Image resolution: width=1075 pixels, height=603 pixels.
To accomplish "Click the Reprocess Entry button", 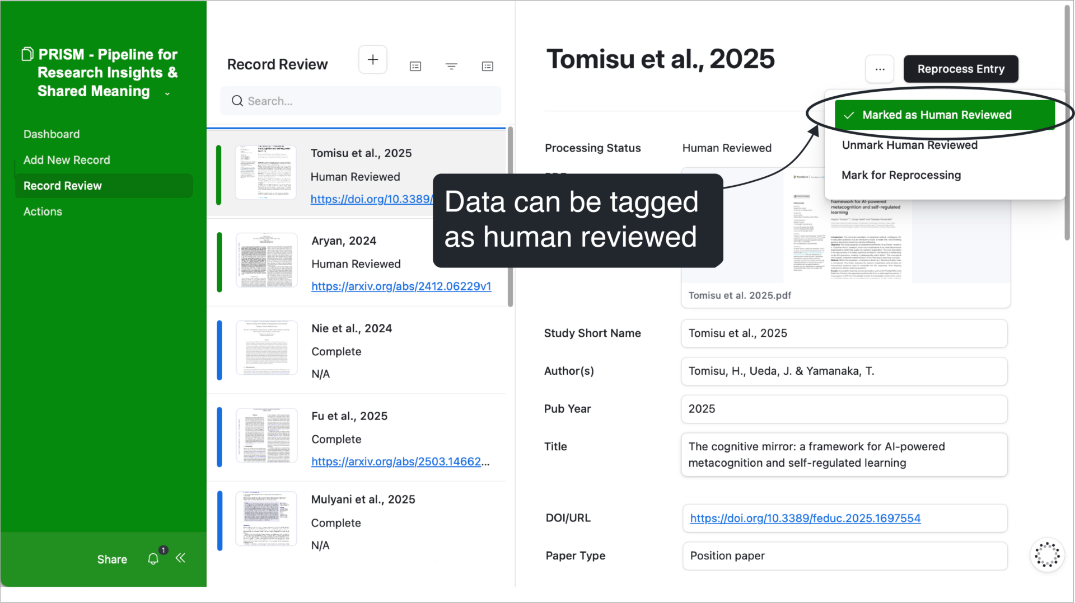I will (x=961, y=69).
